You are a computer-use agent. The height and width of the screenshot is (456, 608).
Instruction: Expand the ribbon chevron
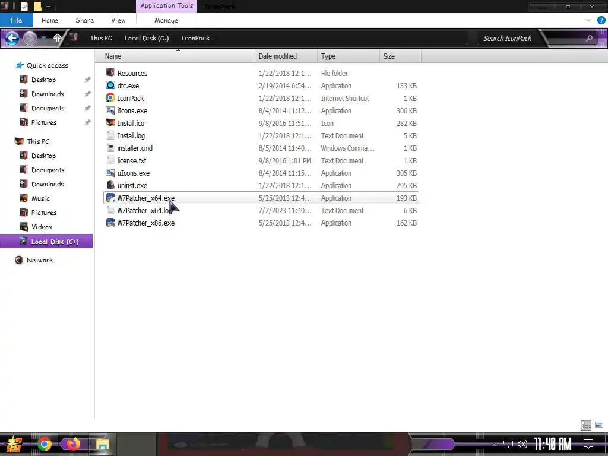pos(588,20)
